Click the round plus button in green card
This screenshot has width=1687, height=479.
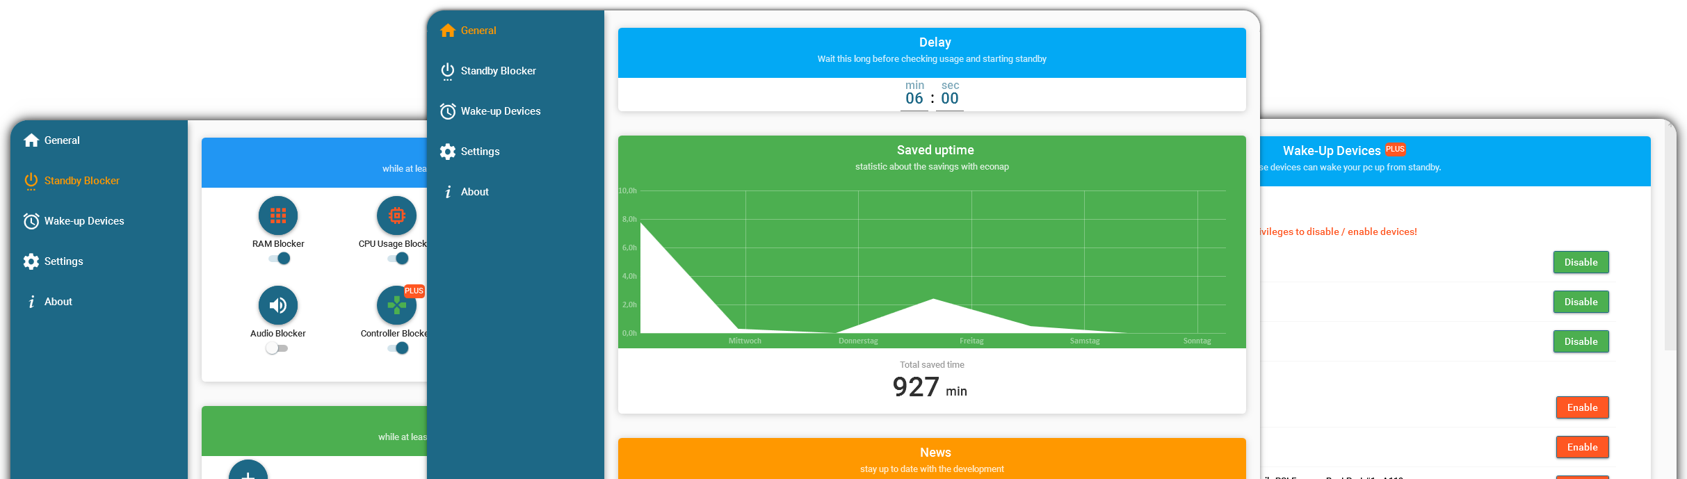(x=248, y=471)
